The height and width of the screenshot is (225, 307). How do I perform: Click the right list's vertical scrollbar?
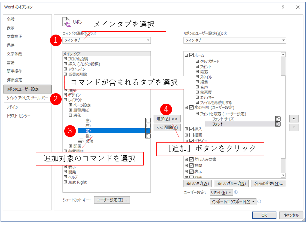click(x=283, y=116)
